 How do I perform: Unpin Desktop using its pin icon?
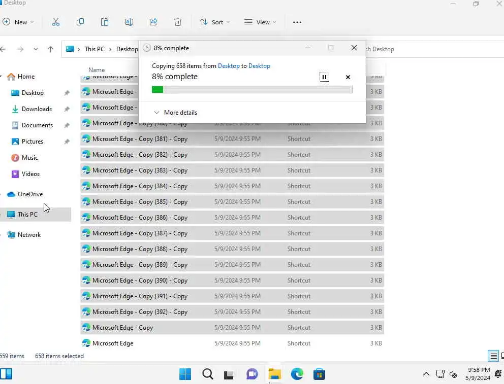[67, 93]
